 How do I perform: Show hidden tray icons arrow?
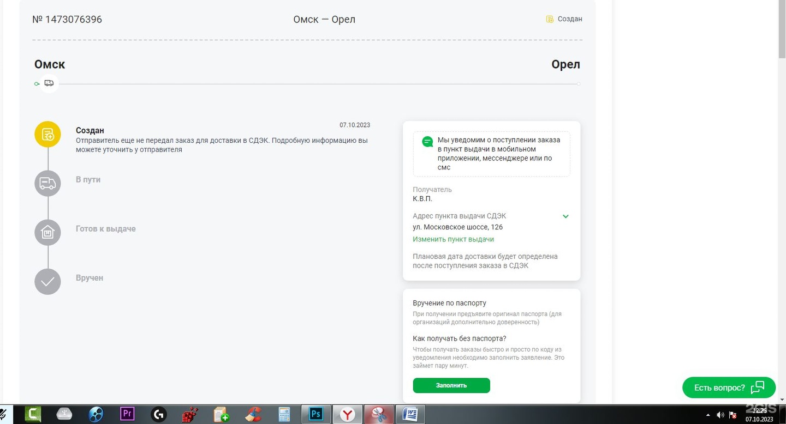click(x=708, y=415)
